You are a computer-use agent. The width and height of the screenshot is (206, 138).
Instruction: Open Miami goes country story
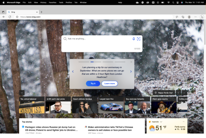164,105
